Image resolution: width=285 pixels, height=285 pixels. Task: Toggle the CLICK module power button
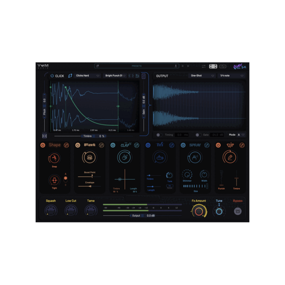pyautogui.click(x=52, y=76)
